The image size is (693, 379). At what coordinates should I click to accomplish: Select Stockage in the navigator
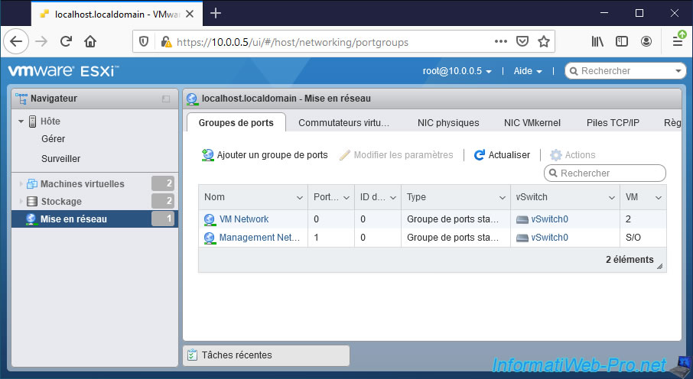pos(60,202)
